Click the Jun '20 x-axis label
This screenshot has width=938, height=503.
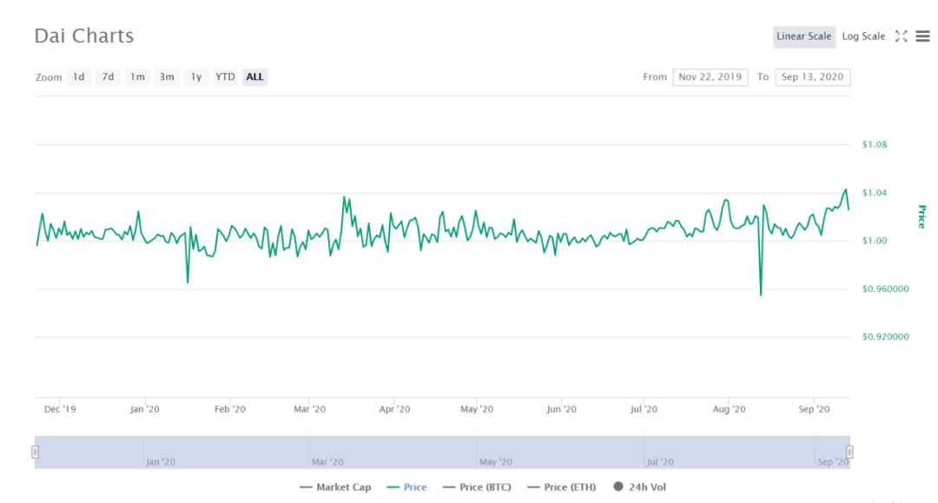[561, 409]
